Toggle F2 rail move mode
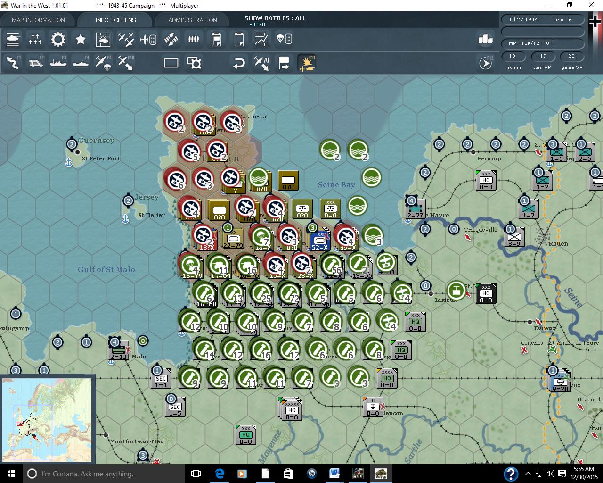The width and height of the screenshot is (603, 483). [x=35, y=63]
